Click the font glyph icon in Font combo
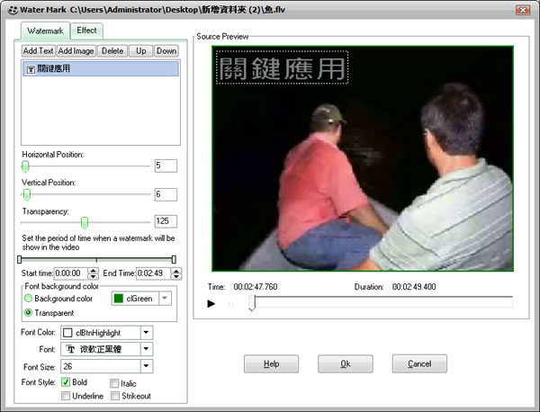Viewport: 540px width, 412px height. tap(70, 349)
